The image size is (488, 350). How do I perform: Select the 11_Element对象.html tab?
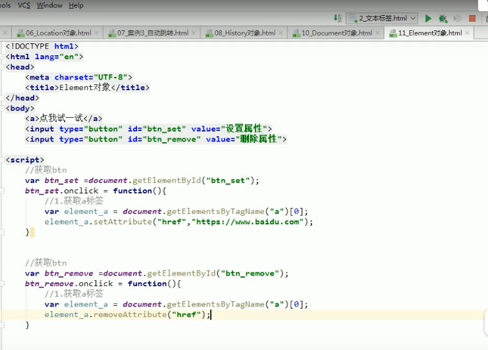pyautogui.click(x=430, y=33)
